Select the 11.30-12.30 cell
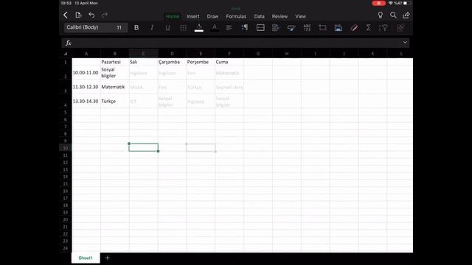The image size is (472, 265). (86, 87)
